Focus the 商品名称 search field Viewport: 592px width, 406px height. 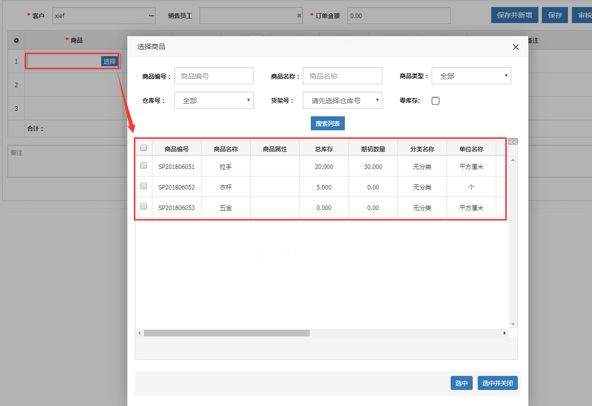[342, 76]
